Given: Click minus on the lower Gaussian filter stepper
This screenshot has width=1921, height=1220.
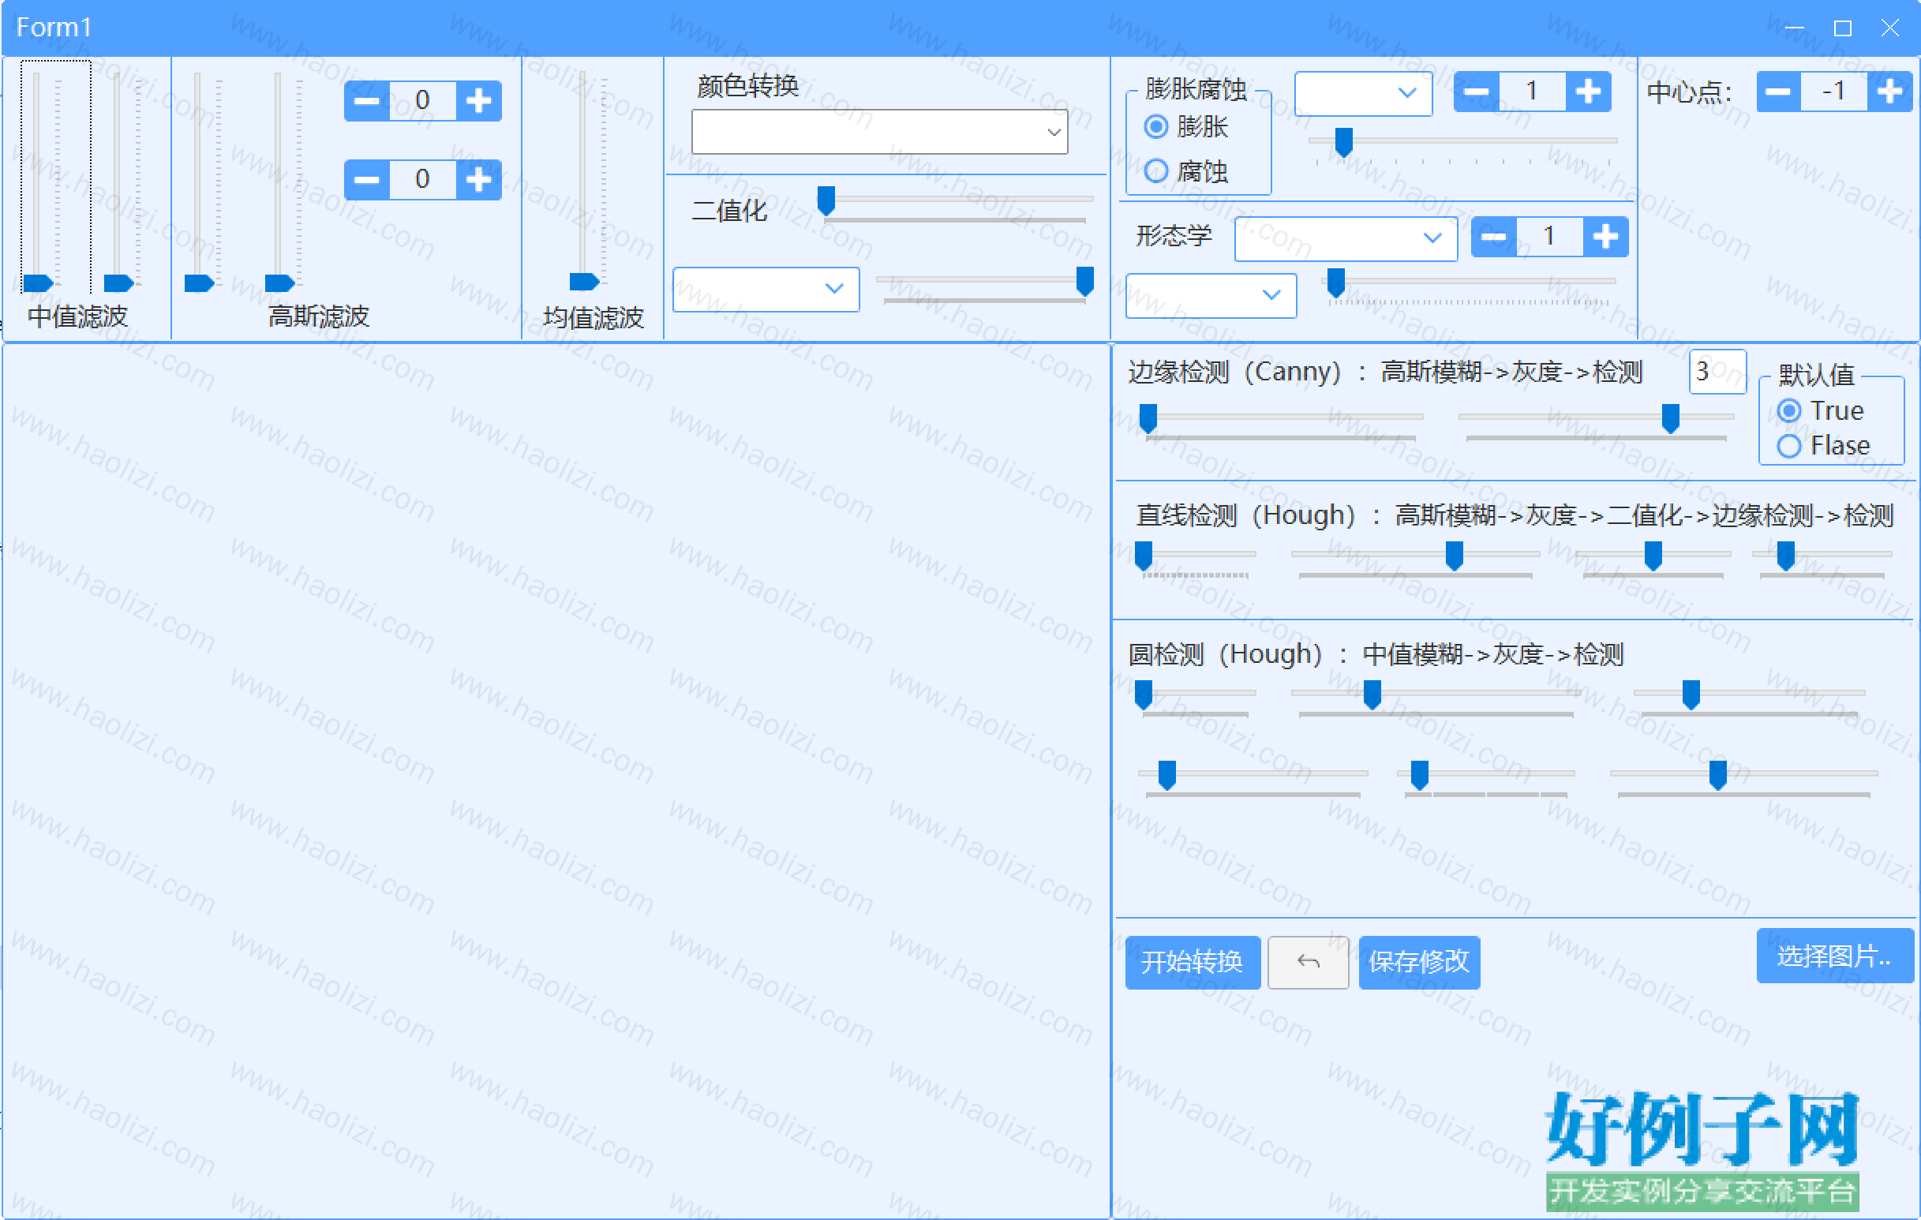Looking at the screenshot, I should 367,180.
